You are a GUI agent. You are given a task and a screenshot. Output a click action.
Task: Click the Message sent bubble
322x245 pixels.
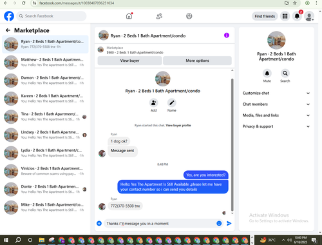coord(122,151)
